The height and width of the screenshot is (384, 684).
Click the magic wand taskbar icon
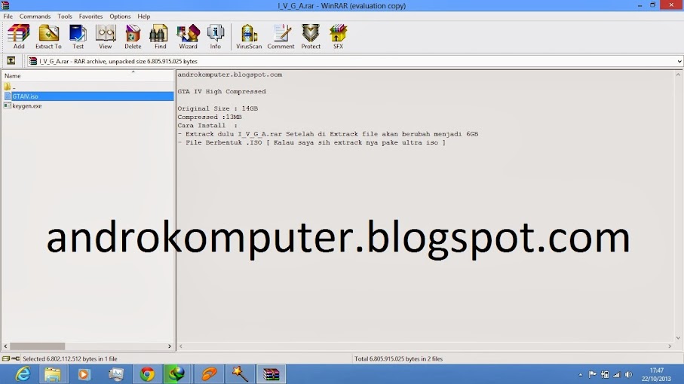click(x=240, y=374)
